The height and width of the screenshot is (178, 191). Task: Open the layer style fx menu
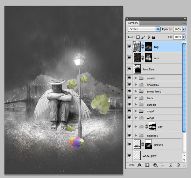(139, 165)
